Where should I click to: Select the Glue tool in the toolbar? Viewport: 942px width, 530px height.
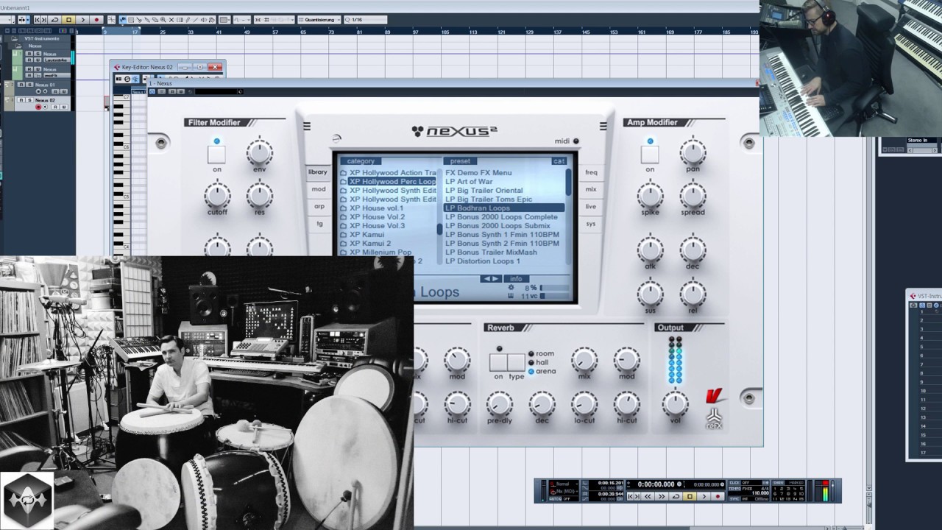tap(147, 20)
